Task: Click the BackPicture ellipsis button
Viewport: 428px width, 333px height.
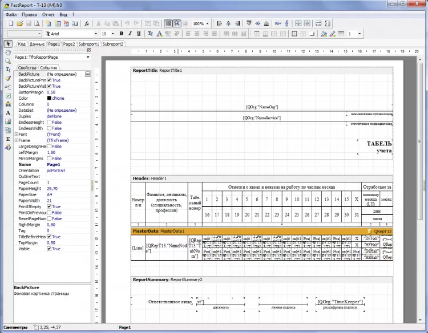Action: [88, 74]
